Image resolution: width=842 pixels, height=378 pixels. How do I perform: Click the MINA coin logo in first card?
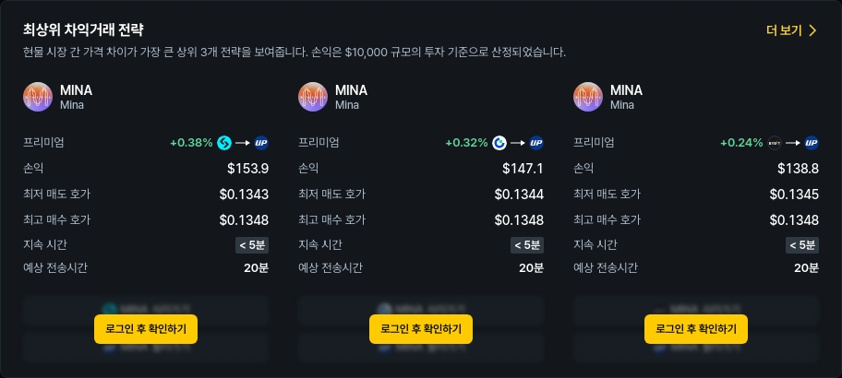point(38,97)
